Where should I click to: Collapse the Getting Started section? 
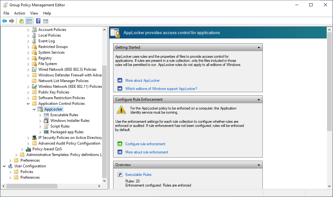(259, 47)
